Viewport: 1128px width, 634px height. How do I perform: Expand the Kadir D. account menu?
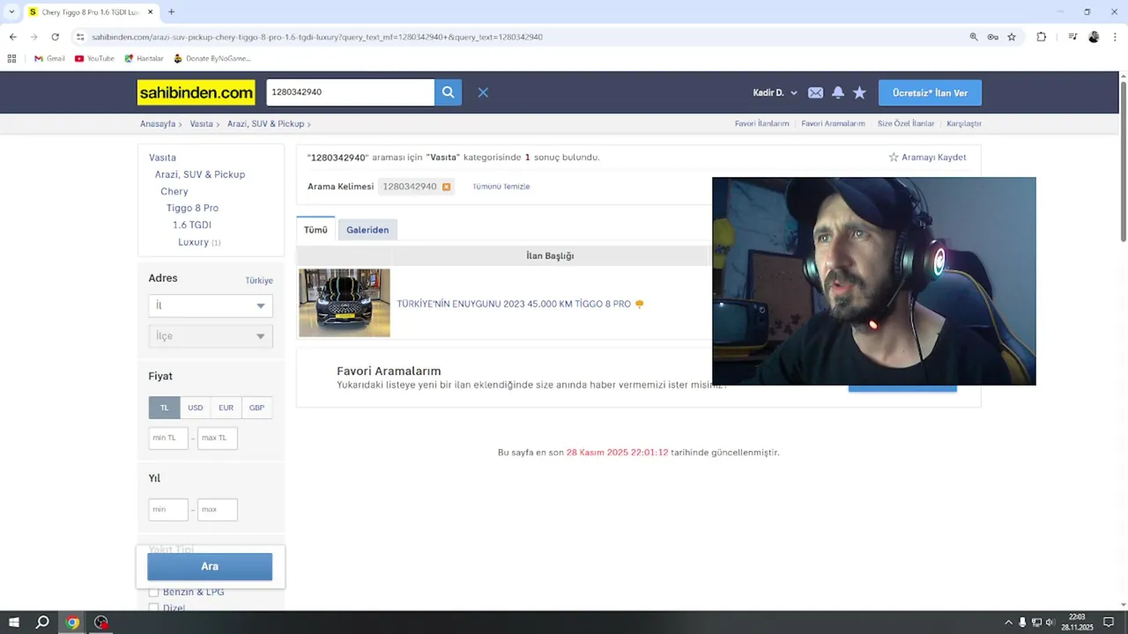[x=775, y=92]
